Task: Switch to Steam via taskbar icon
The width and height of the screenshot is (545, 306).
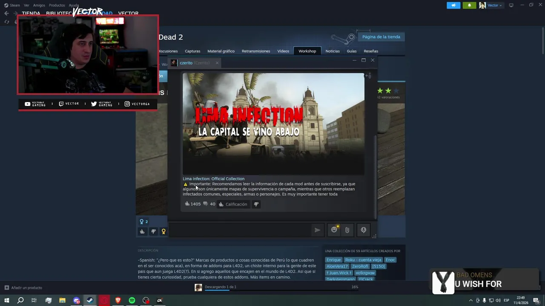Action: coord(90,300)
